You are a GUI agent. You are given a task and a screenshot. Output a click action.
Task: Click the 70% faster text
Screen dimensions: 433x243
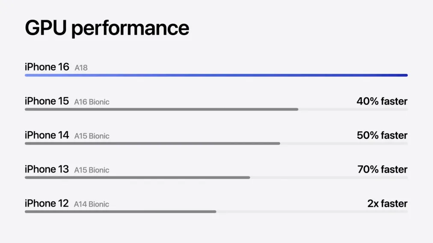pos(382,170)
